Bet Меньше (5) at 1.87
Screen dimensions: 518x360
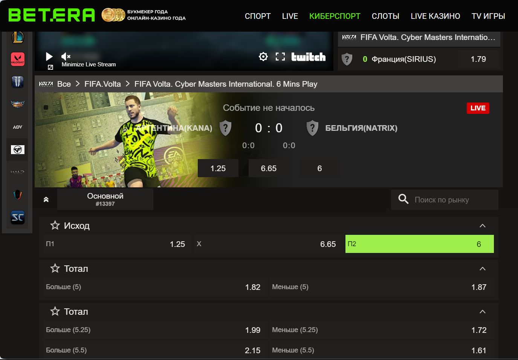(382, 287)
